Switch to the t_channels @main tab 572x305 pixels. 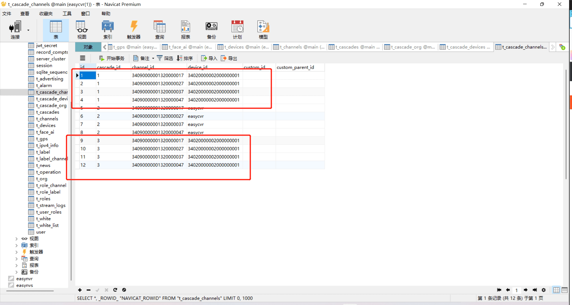(299, 47)
